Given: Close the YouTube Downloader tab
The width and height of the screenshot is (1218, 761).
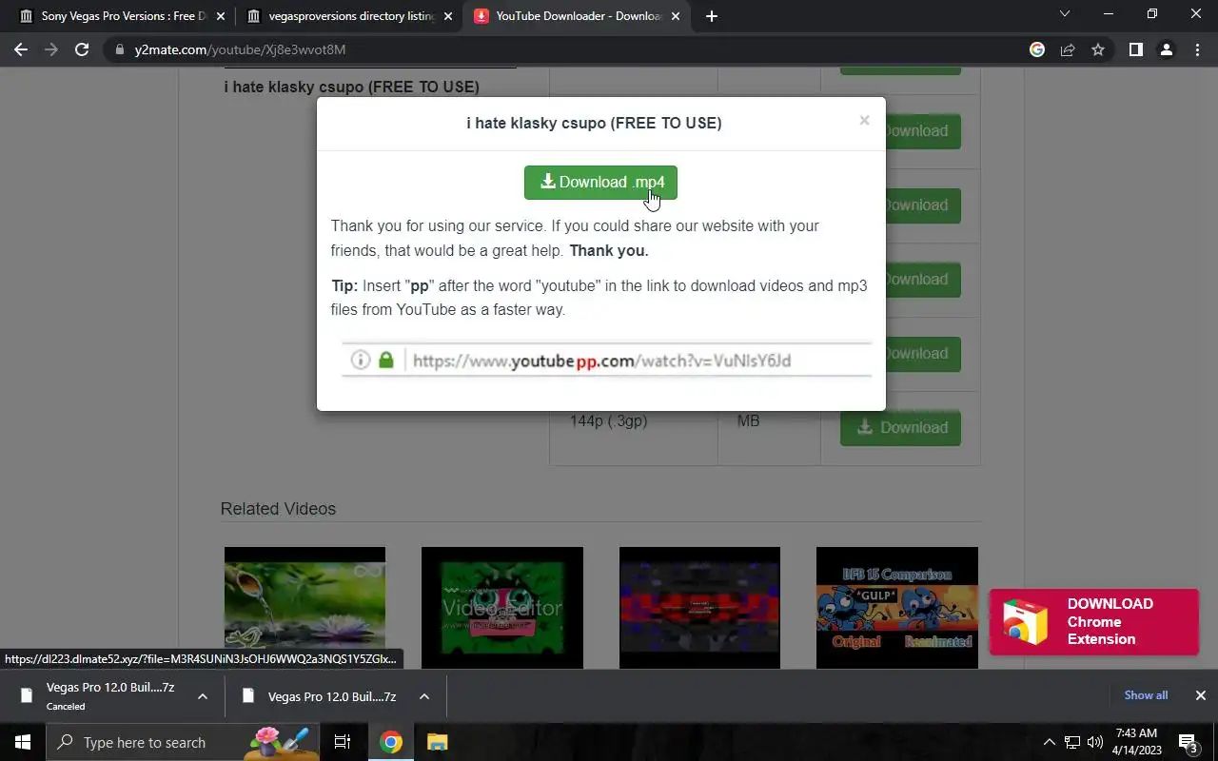Looking at the screenshot, I should click(x=676, y=16).
